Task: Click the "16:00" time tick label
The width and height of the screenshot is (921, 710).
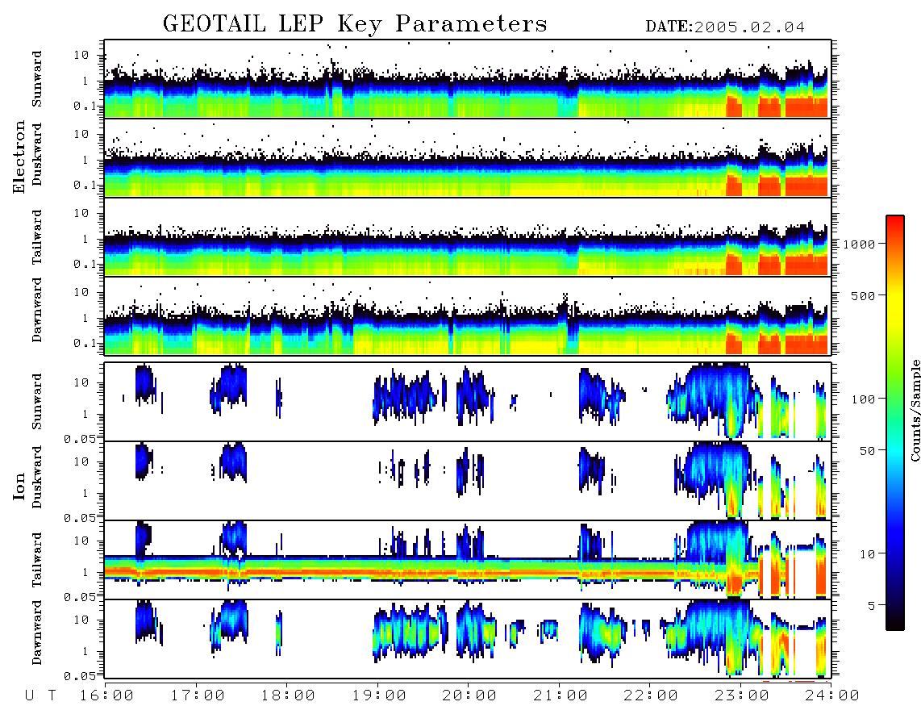Action: [107, 696]
